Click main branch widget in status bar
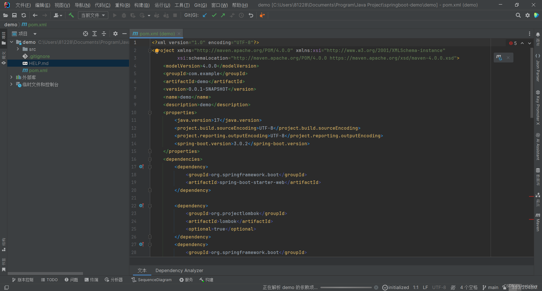This screenshot has width=542, height=291. coord(490,287)
